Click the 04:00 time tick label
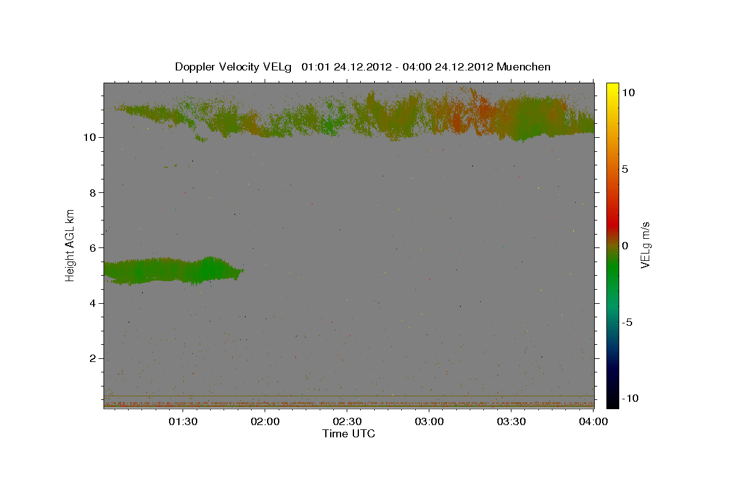This screenshot has width=735, height=490. click(594, 421)
